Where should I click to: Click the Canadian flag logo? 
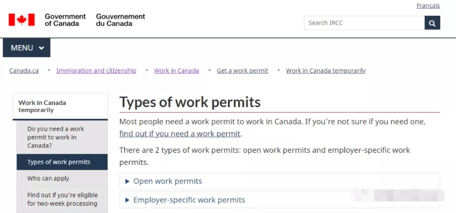coord(22,20)
